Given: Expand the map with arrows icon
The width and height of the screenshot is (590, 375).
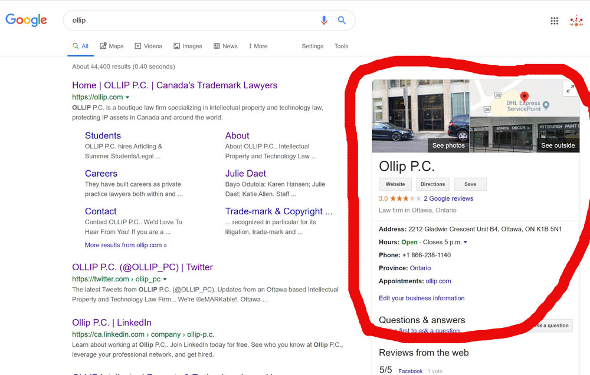Looking at the screenshot, I should [571, 89].
